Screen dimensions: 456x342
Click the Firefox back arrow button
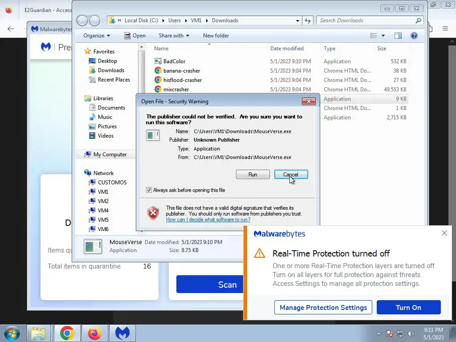[11, 28]
